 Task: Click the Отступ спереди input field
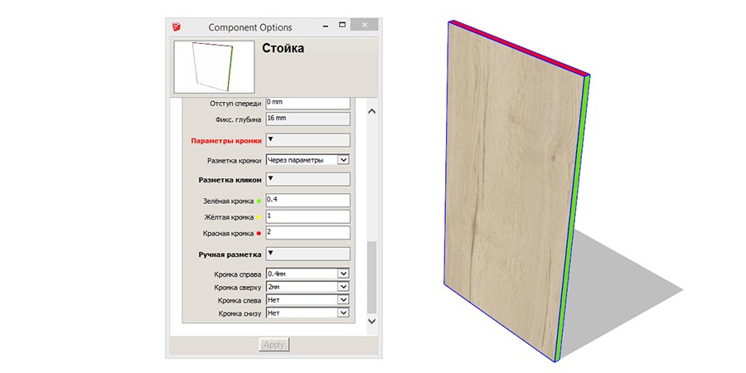[x=307, y=103]
